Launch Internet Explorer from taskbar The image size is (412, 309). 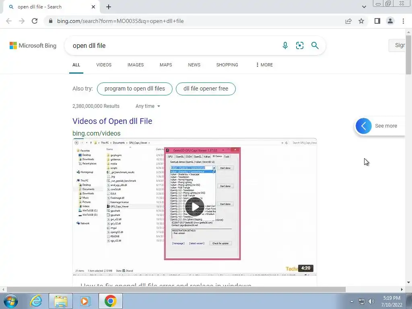click(36, 301)
